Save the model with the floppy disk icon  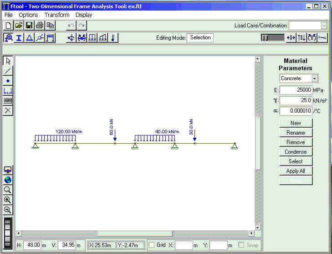point(29,26)
